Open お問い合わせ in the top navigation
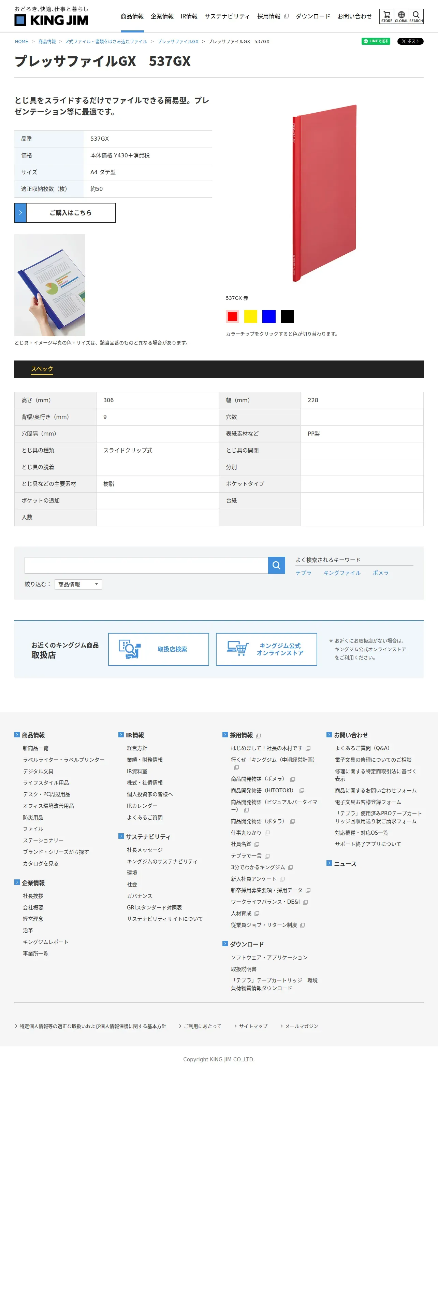This screenshot has height=1315, width=438. (x=355, y=16)
